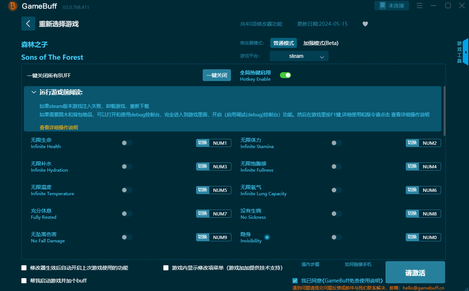Click the GameBuff logo icon
The height and width of the screenshot is (291, 469).
click(12, 6)
